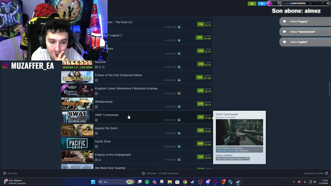Click Pacific Drive -60% $5.99 price
Image resolution: width=331 pixels, height=186 pixels.
pyautogui.click(x=204, y=144)
